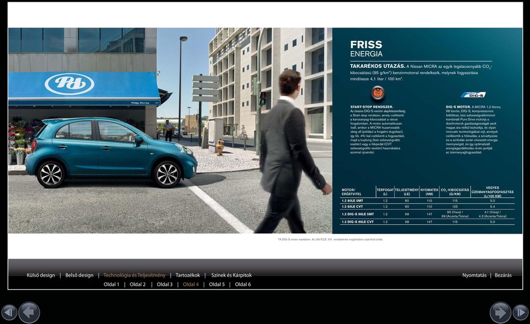The image size is (530, 324).
Task: Click Nyomtatás to print the brochure
Action: [474, 275]
